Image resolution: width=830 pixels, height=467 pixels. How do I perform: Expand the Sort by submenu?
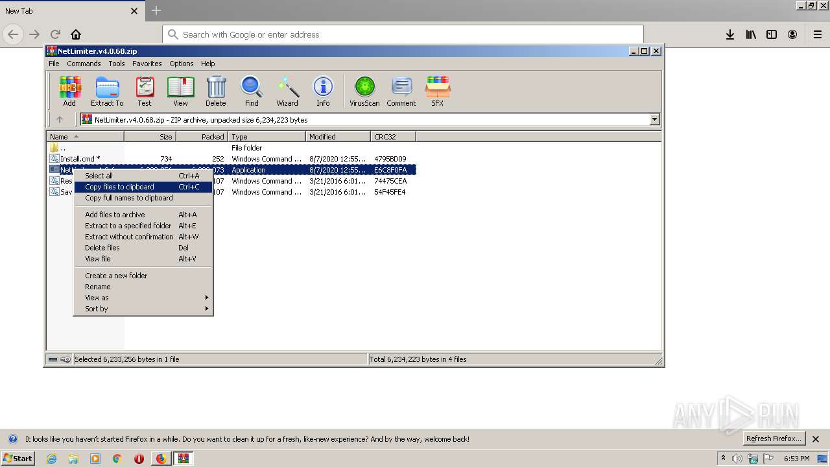(143, 309)
